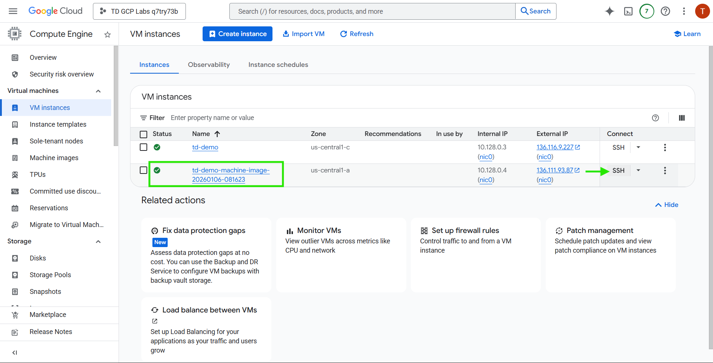Image resolution: width=713 pixels, height=363 pixels.
Task: Check the td-demo-machine-image instance checkbox
Action: [143, 170]
